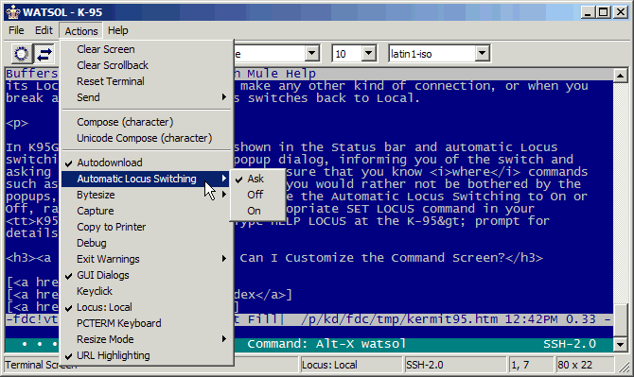Viewport: 634px width, 377px height.
Task: Toggle the Keyclick option
Action: (147, 291)
